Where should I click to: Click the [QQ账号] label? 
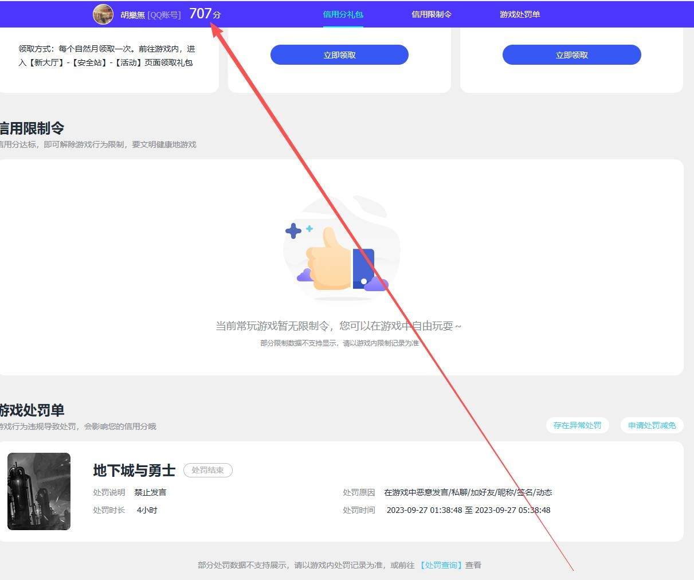point(164,15)
